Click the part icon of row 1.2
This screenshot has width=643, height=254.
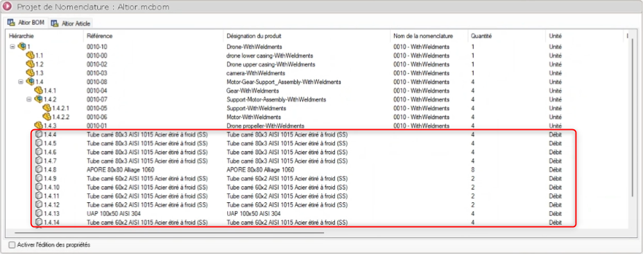coord(30,64)
